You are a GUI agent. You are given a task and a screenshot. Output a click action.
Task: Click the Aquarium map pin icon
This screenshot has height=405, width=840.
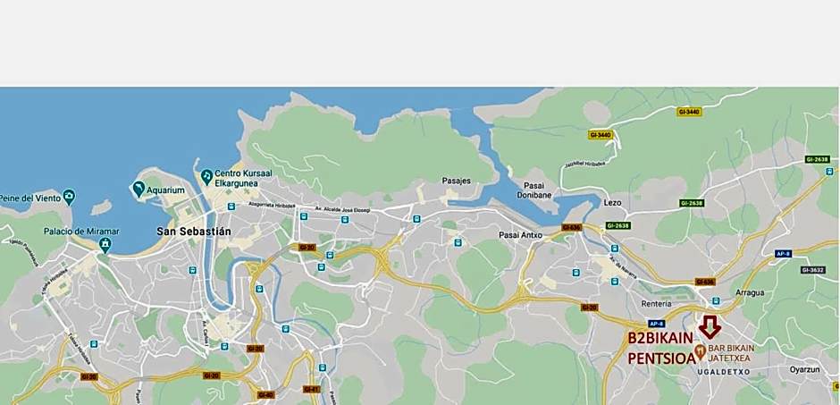coord(139,189)
